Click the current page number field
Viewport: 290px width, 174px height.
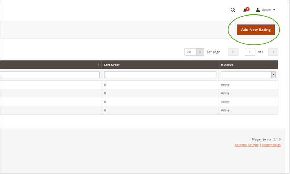(x=250, y=52)
